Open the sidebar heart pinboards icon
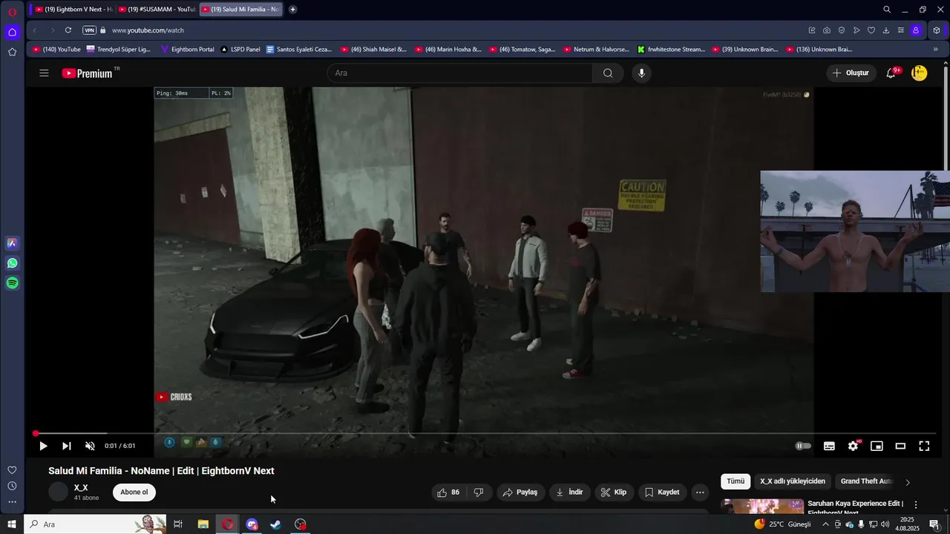950x534 pixels. (x=12, y=470)
